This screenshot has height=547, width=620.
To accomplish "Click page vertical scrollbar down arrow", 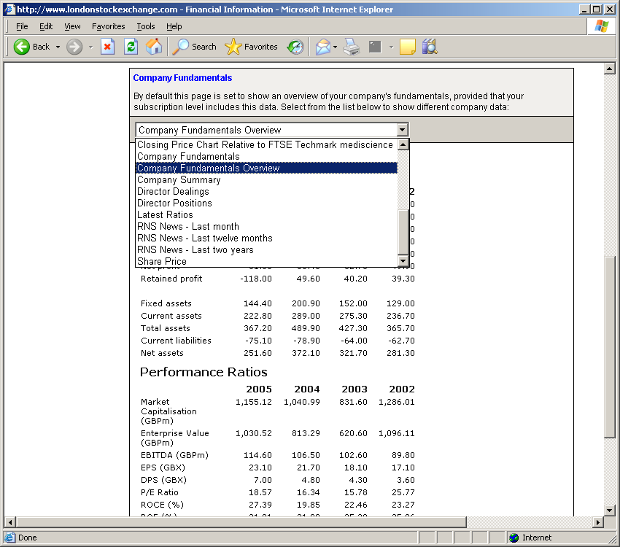I will [x=609, y=511].
